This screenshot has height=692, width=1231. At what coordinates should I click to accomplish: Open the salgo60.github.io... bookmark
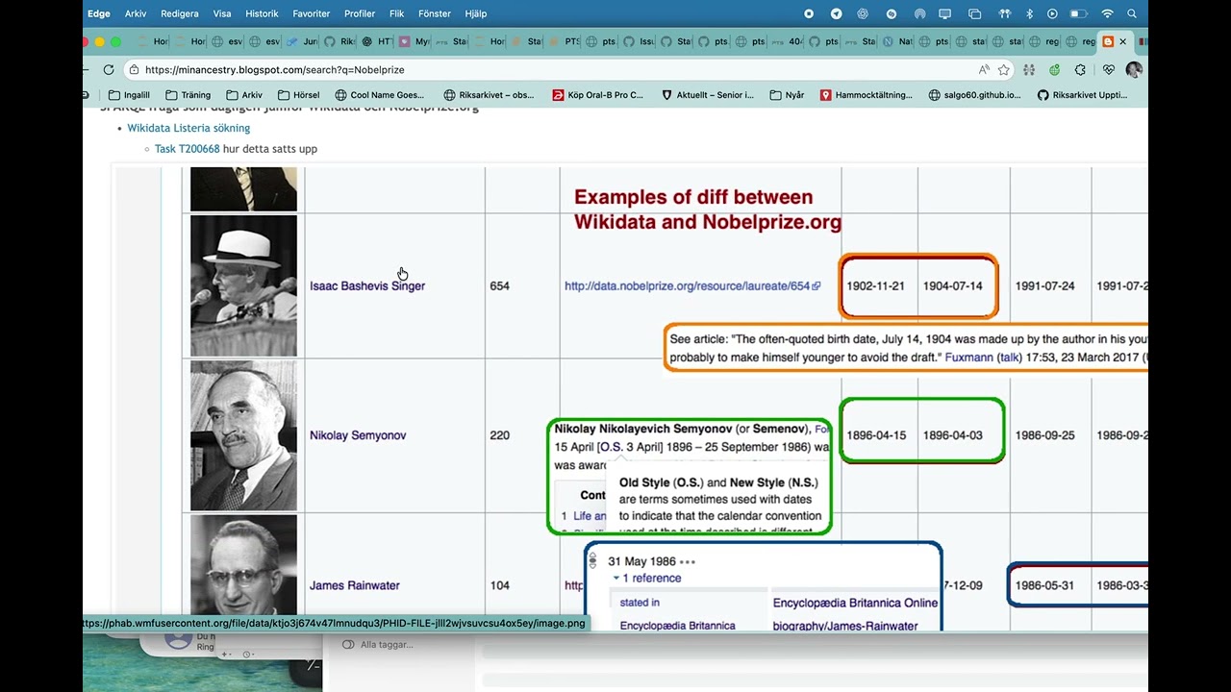pos(974,95)
